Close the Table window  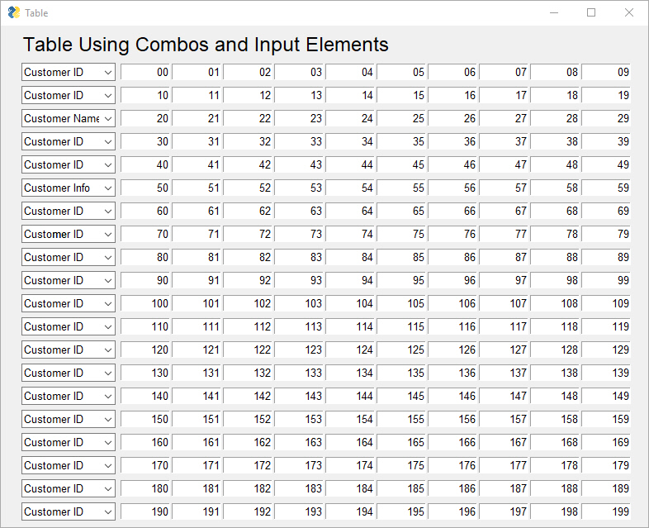tap(628, 13)
